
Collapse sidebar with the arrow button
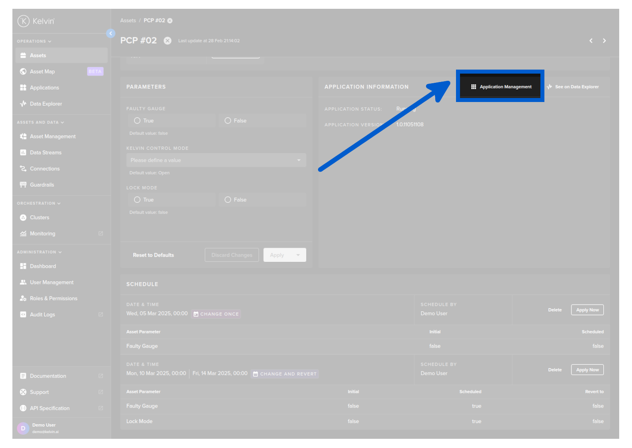[111, 34]
